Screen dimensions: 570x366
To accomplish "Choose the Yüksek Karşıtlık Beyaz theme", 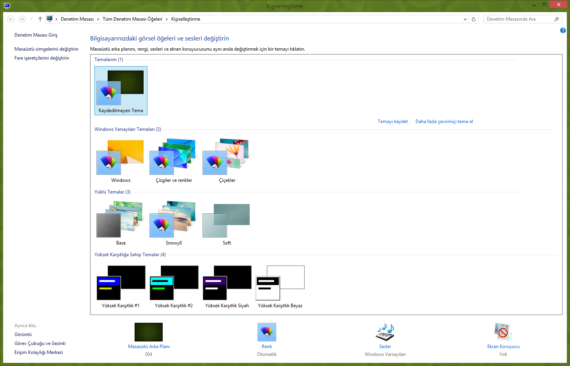I will (280, 284).
